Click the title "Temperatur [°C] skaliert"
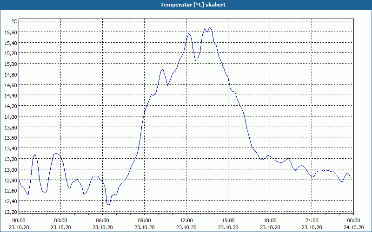This screenshot has width=372, height=232. click(193, 5)
